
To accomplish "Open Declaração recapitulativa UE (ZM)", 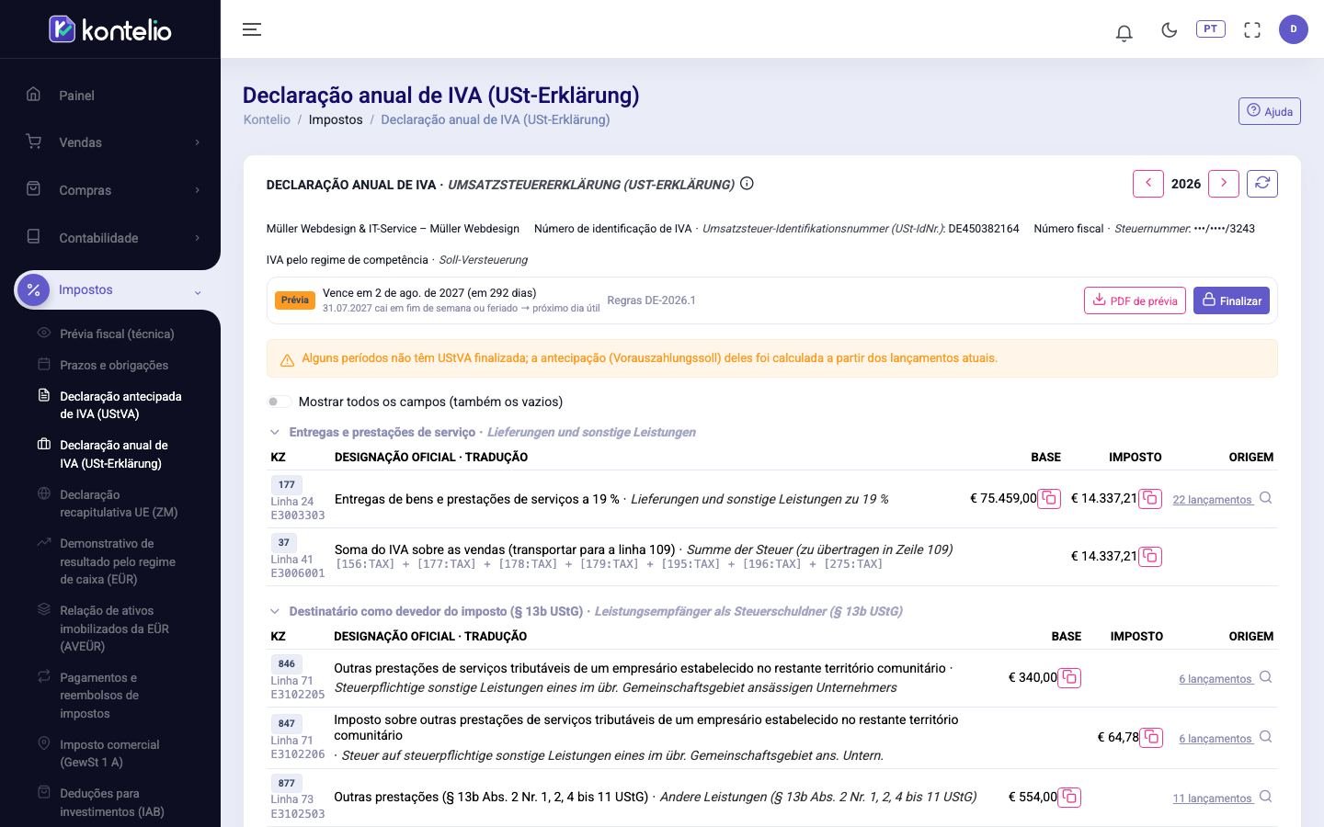I will [x=119, y=504].
